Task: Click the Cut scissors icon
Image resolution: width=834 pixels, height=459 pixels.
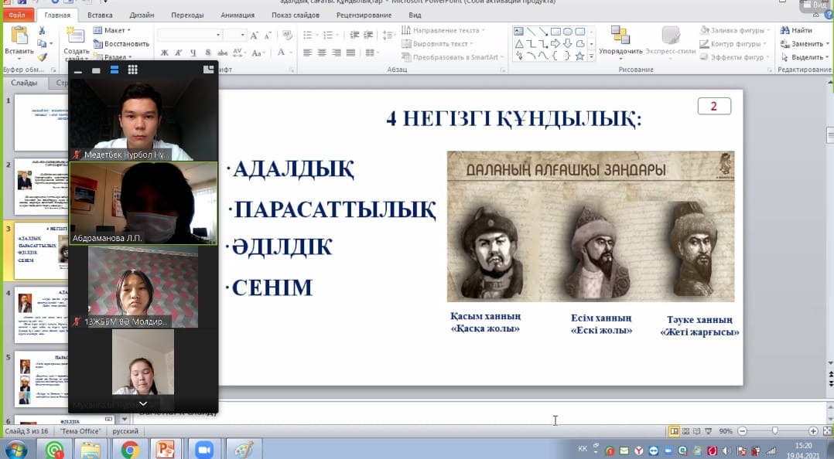Action: (x=43, y=31)
